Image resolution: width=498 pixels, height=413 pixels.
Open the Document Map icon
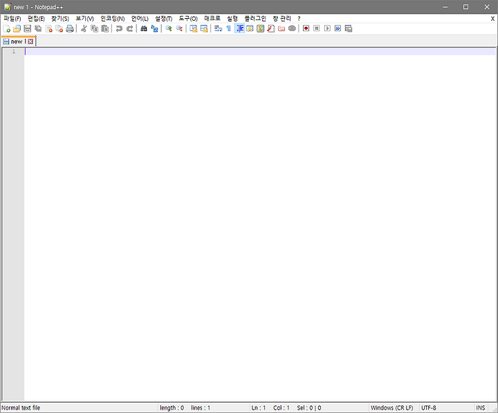(x=261, y=28)
